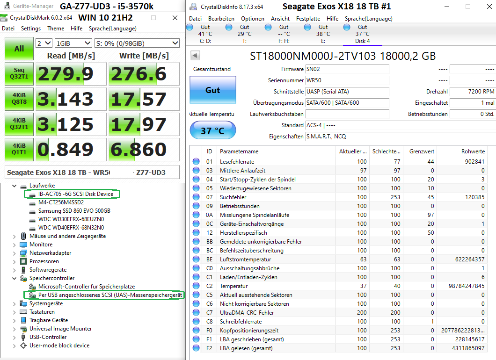Select the C: D: disk status orb

pos(190,27)
